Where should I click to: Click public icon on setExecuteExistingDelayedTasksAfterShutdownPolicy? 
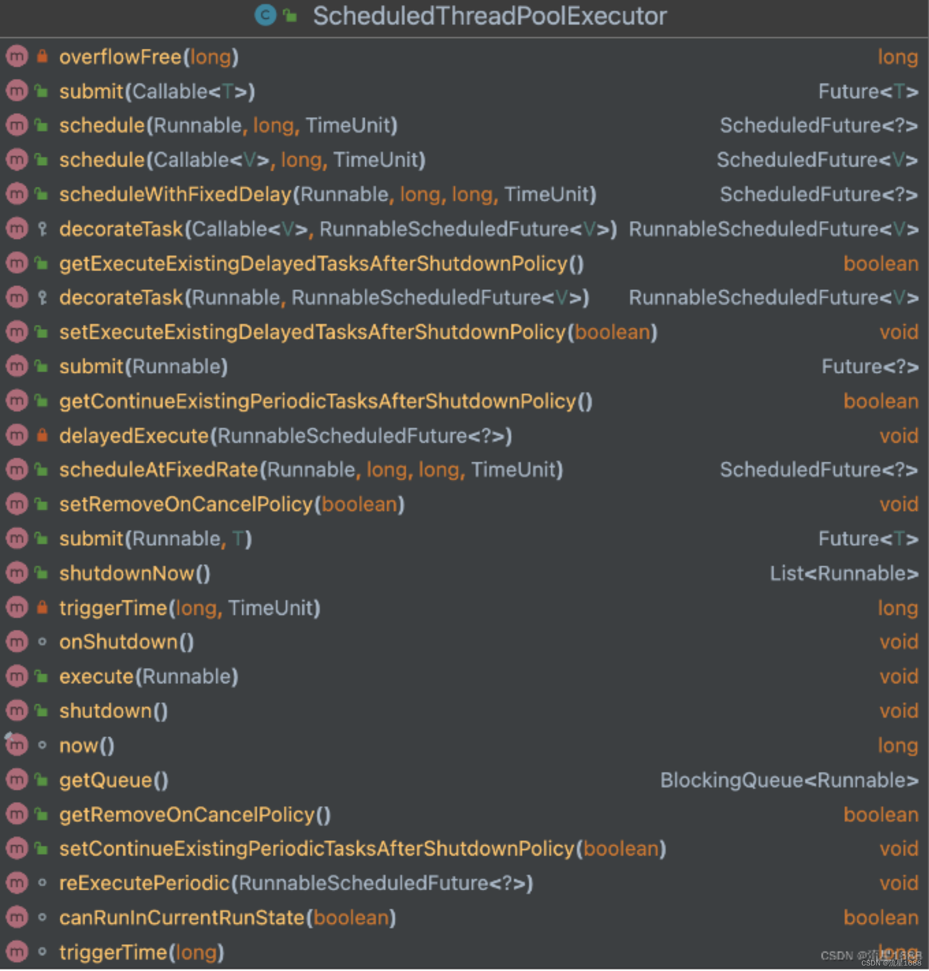point(41,332)
